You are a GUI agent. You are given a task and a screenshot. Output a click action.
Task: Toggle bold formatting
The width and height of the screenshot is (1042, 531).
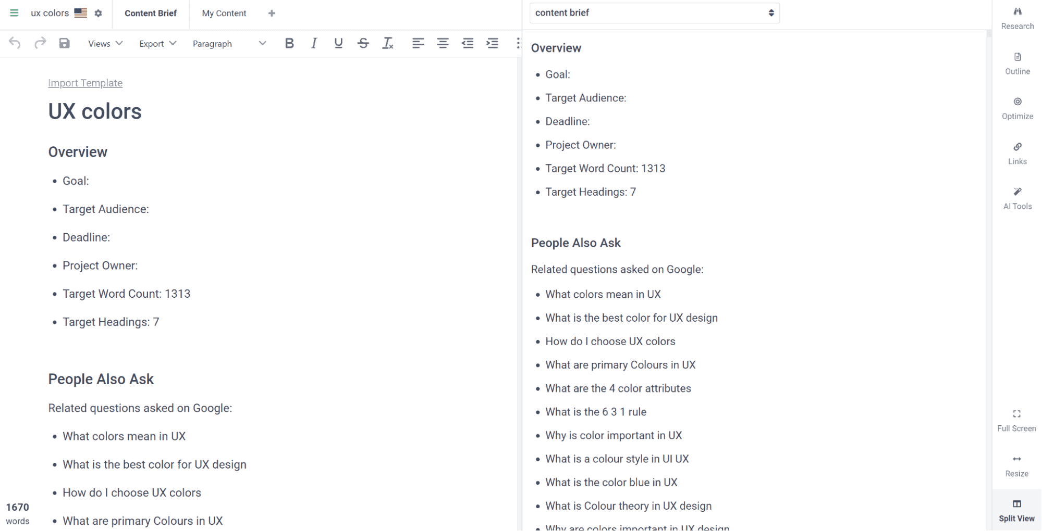point(289,43)
